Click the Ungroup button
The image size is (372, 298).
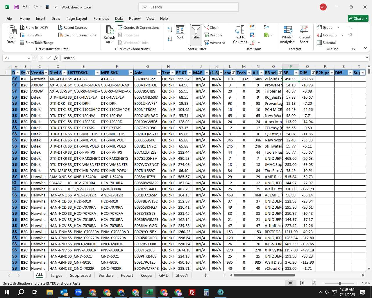tap(327, 35)
